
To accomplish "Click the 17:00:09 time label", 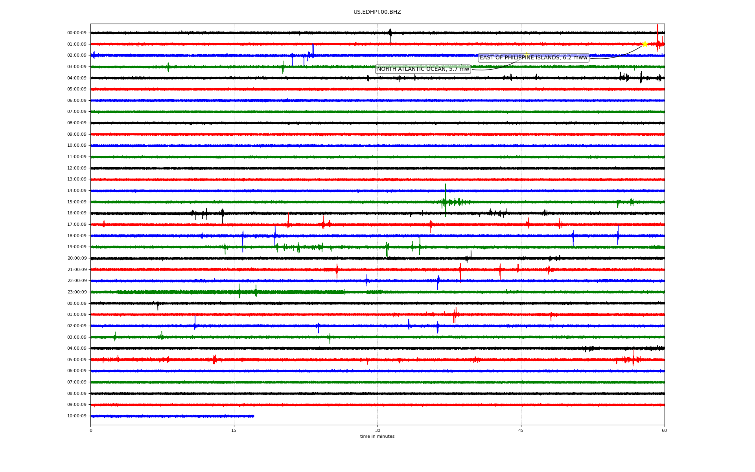I will pyautogui.click(x=77, y=225).
